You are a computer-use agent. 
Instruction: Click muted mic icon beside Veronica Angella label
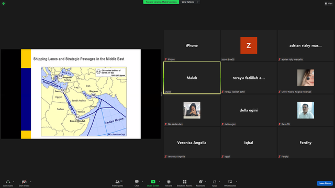(x=166, y=157)
